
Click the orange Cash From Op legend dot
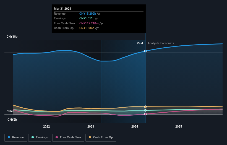click(x=90, y=137)
